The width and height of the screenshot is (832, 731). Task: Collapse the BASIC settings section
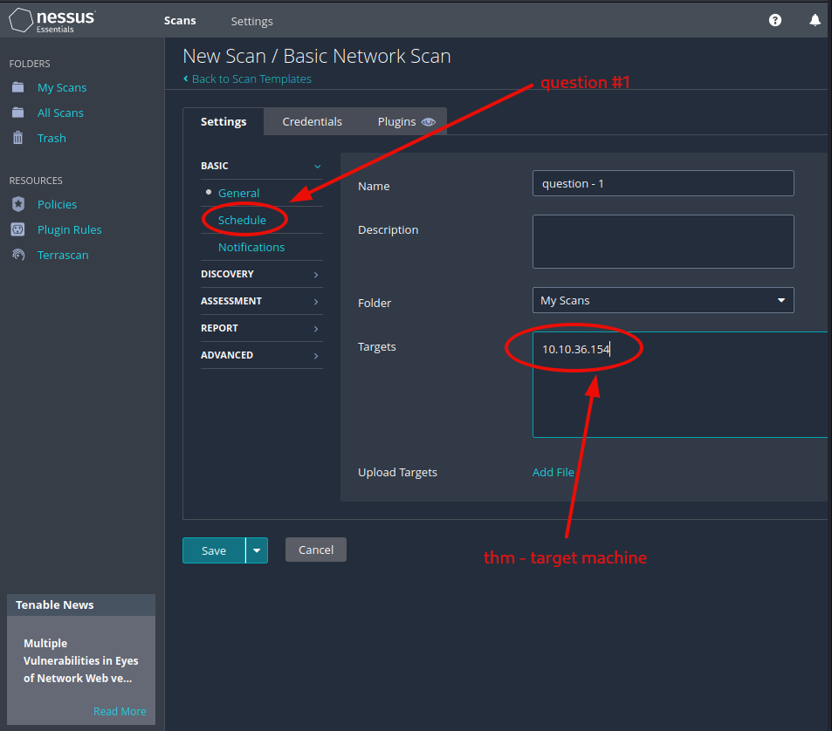pyautogui.click(x=317, y=166)
